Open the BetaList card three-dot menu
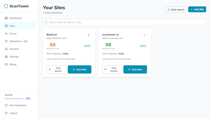This screenshot has width=211, height=119. (89, 35)
